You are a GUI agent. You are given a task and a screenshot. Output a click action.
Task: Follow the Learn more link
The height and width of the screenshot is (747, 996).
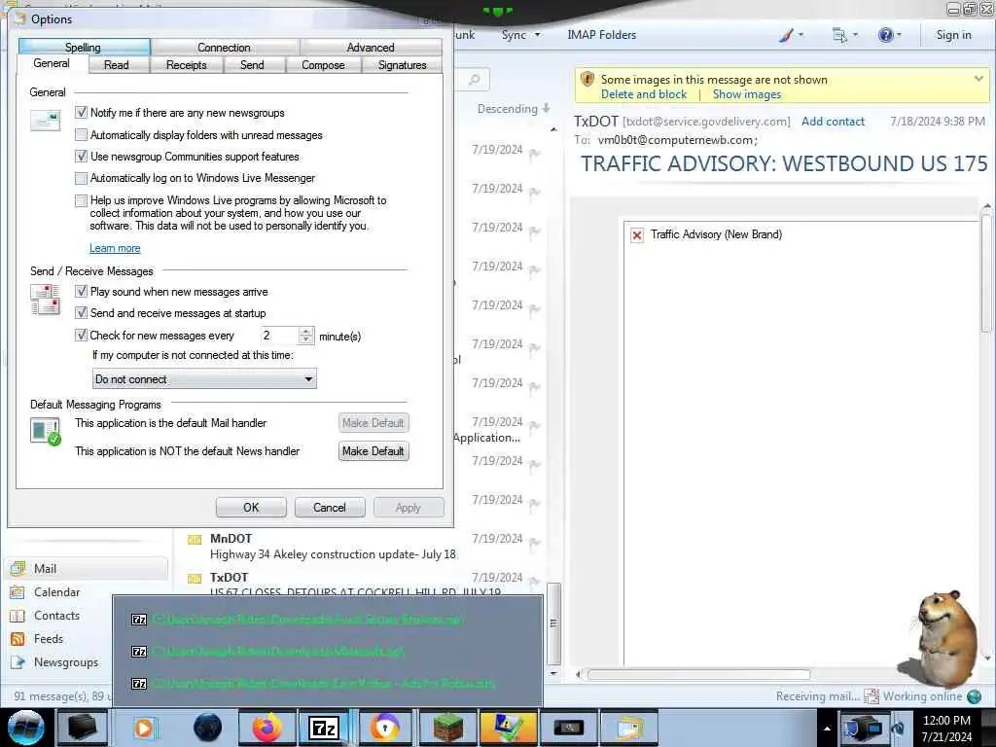[115, 248]
